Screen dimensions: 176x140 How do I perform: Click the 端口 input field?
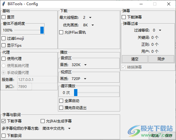coord(25,87)
